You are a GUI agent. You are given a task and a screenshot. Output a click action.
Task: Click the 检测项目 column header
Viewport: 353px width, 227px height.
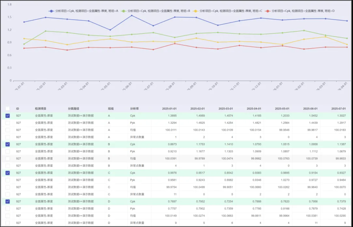pyautogui.click(x=41, y=109)
